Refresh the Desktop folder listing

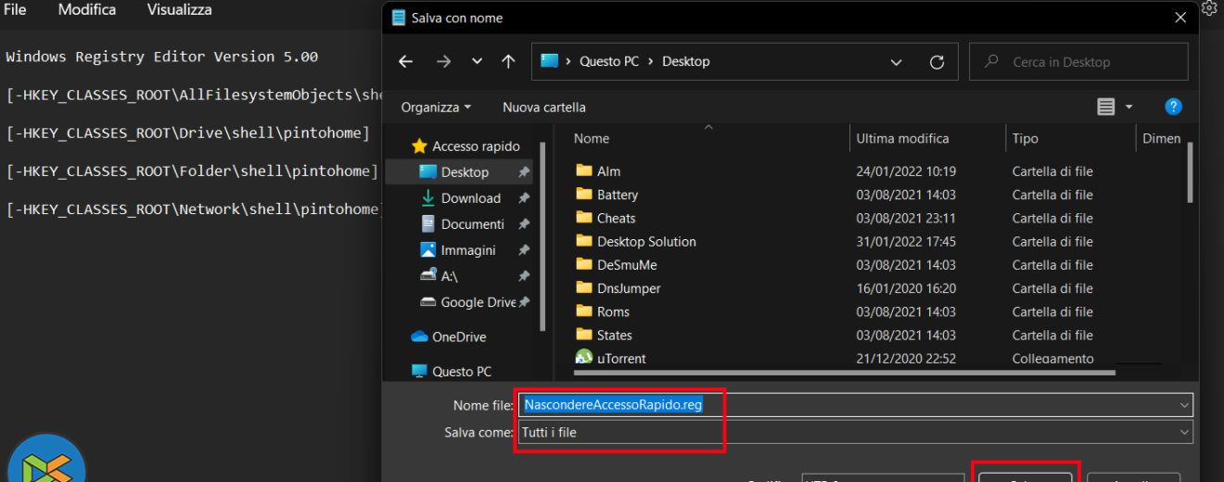[x=937, y=62]
